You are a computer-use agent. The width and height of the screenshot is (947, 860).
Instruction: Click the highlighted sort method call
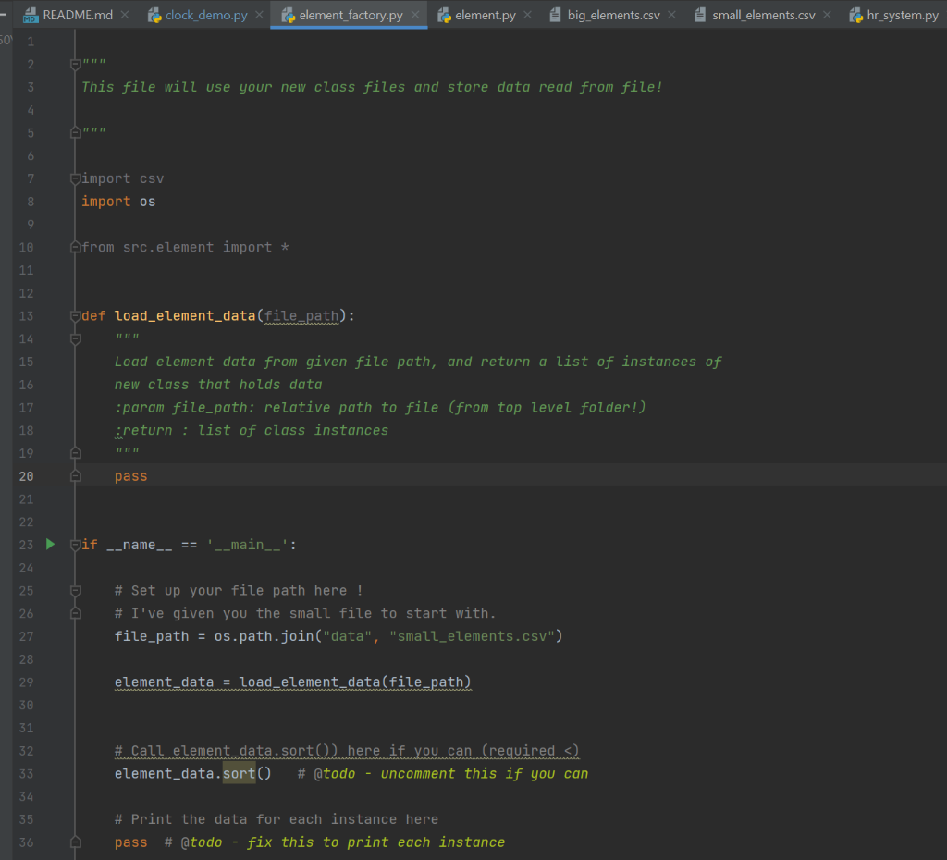pos(240,774)
